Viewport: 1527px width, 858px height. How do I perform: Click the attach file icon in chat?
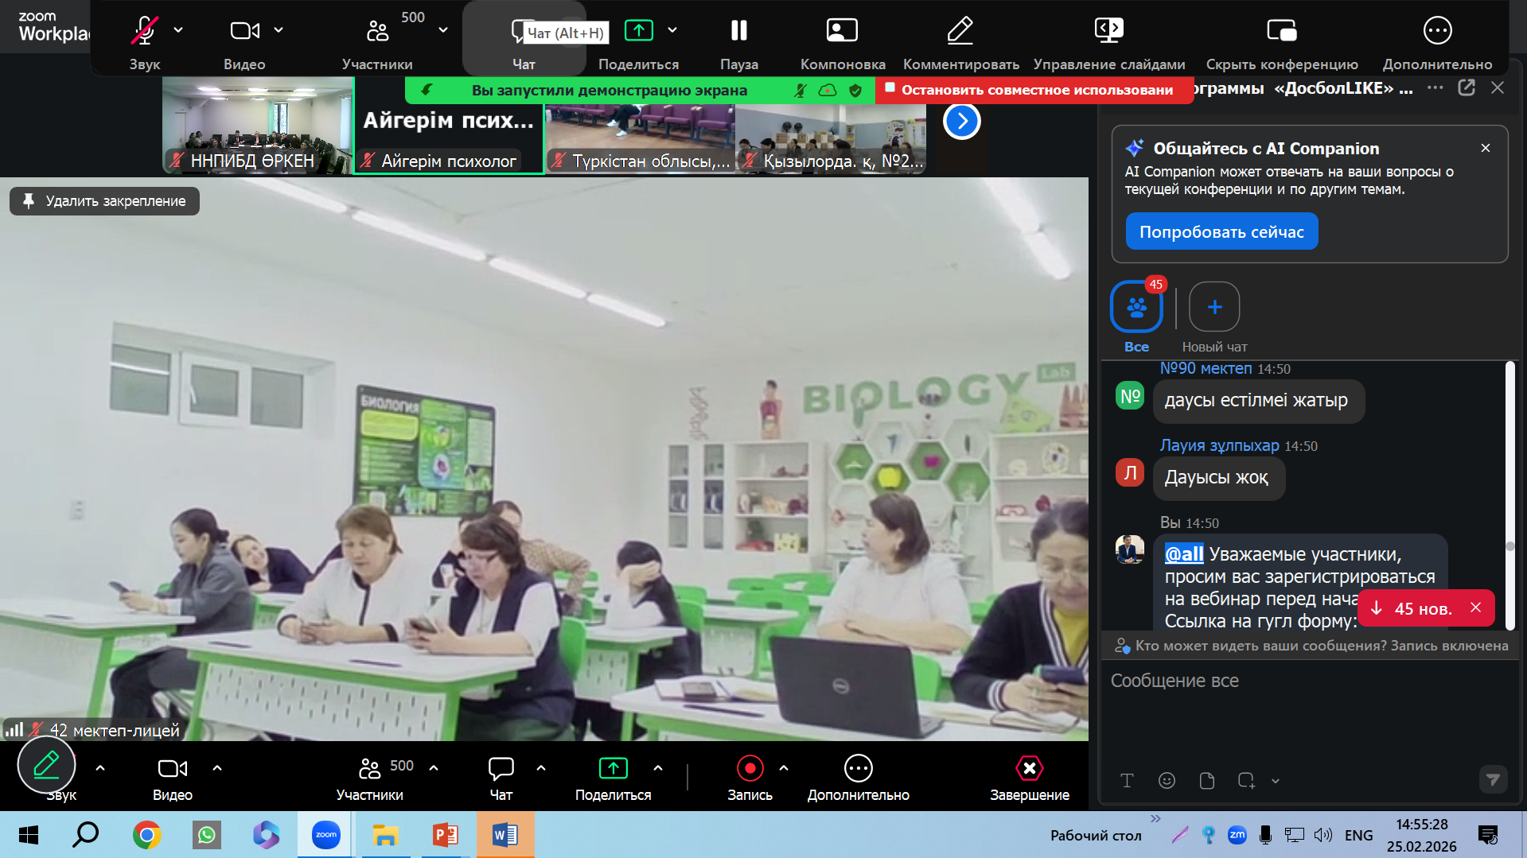1206,781
